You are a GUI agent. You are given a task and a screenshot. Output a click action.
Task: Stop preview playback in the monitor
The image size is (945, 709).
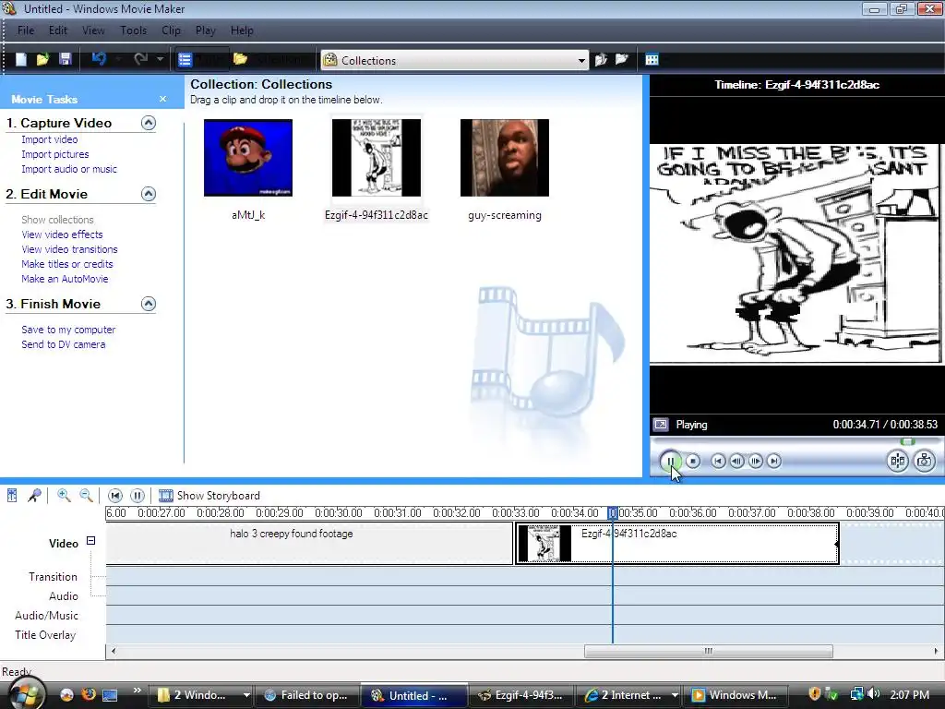pyautogui.click(x=693, y=462)
